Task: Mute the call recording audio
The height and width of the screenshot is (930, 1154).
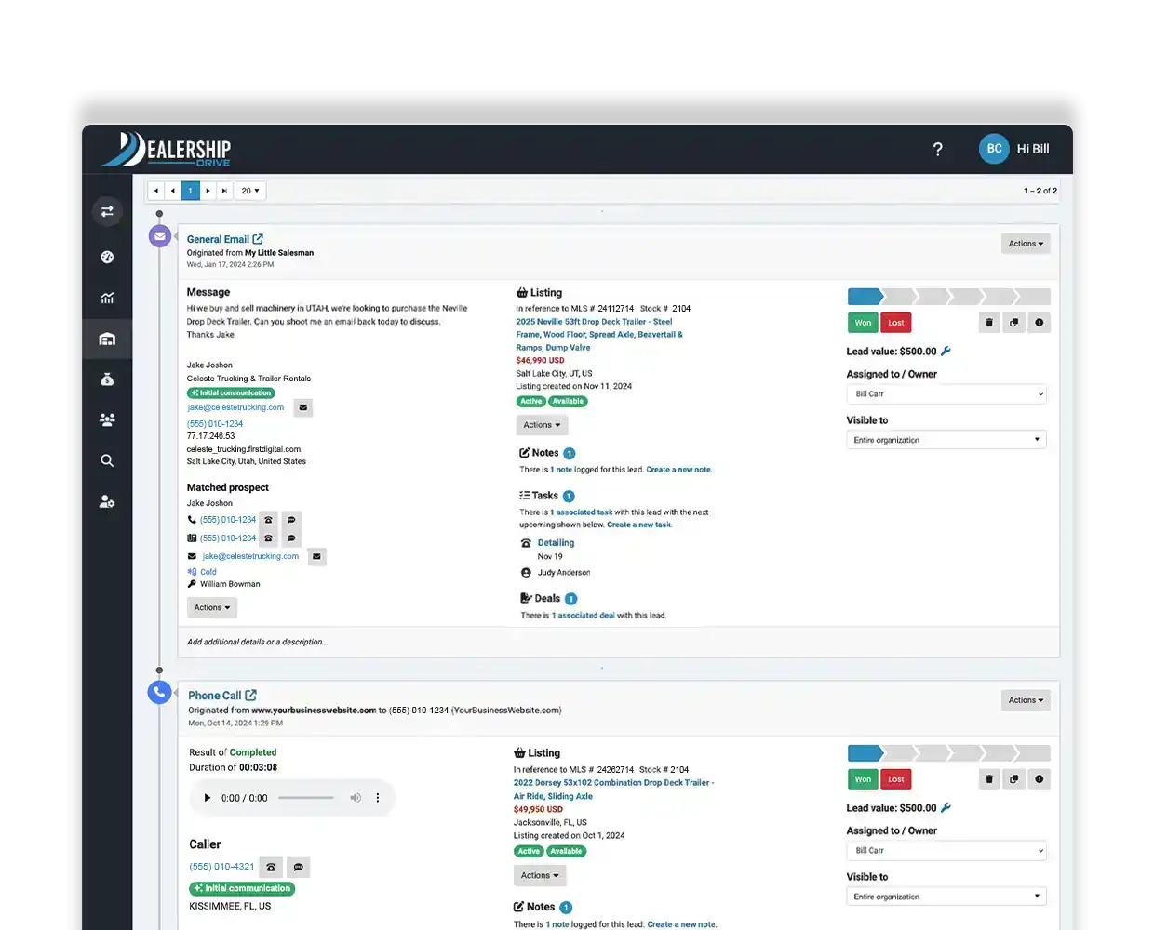Action: tap(355, 798)
